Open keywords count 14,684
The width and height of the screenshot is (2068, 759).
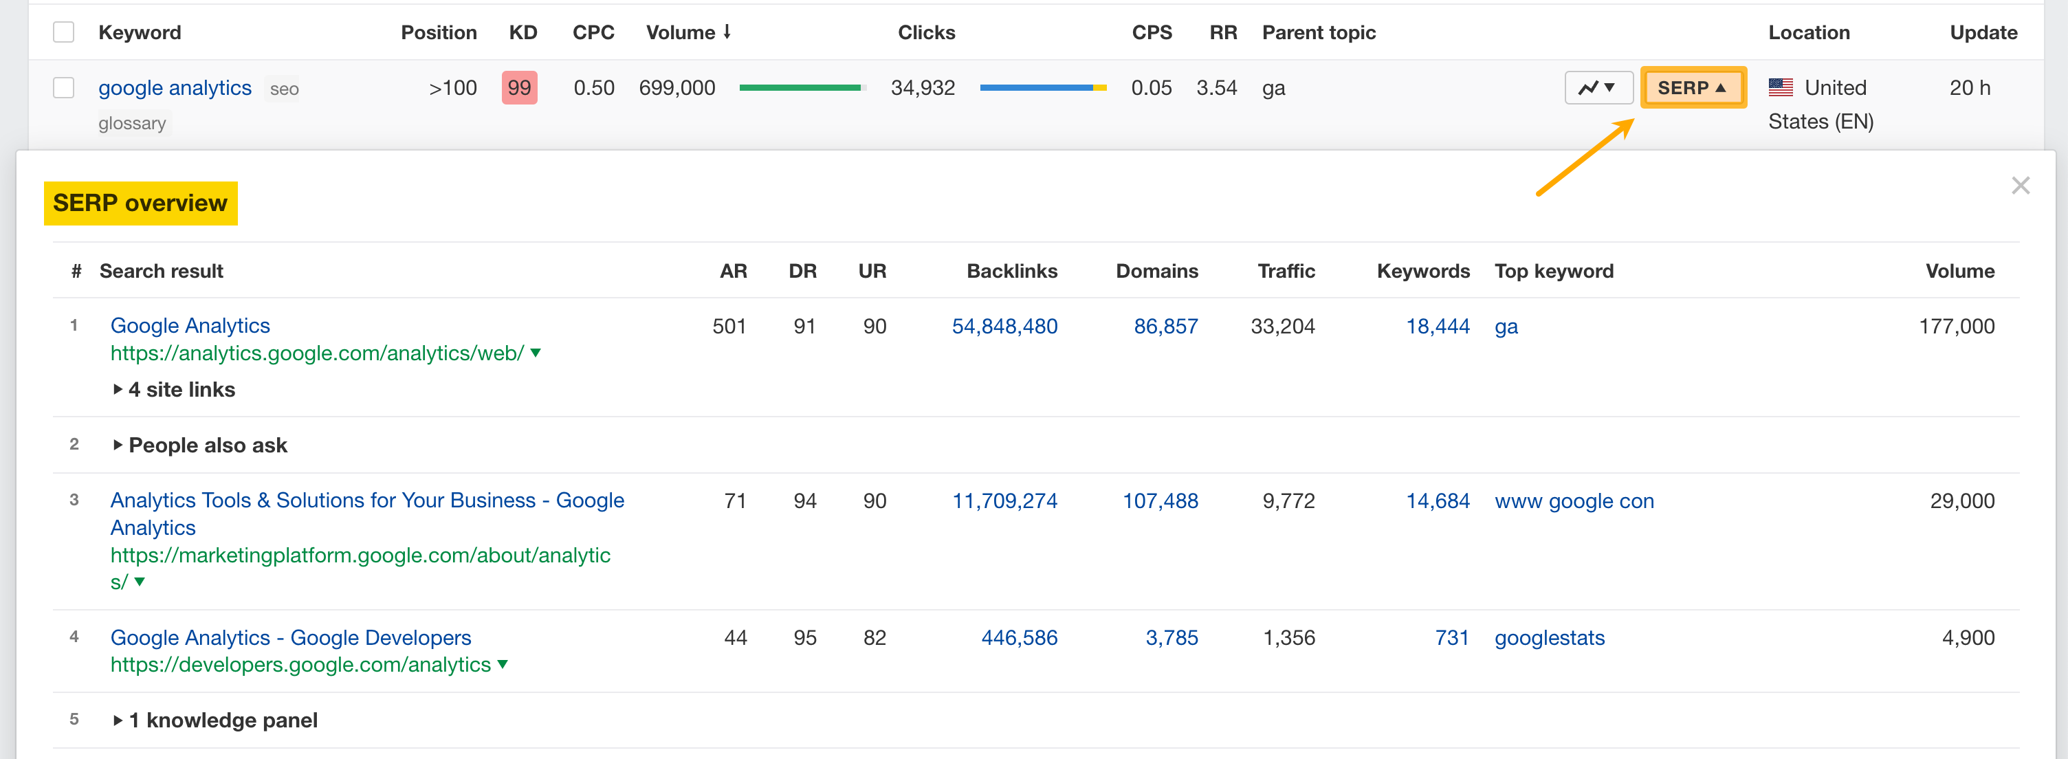pyautogui.click(x=1438, y=500)
